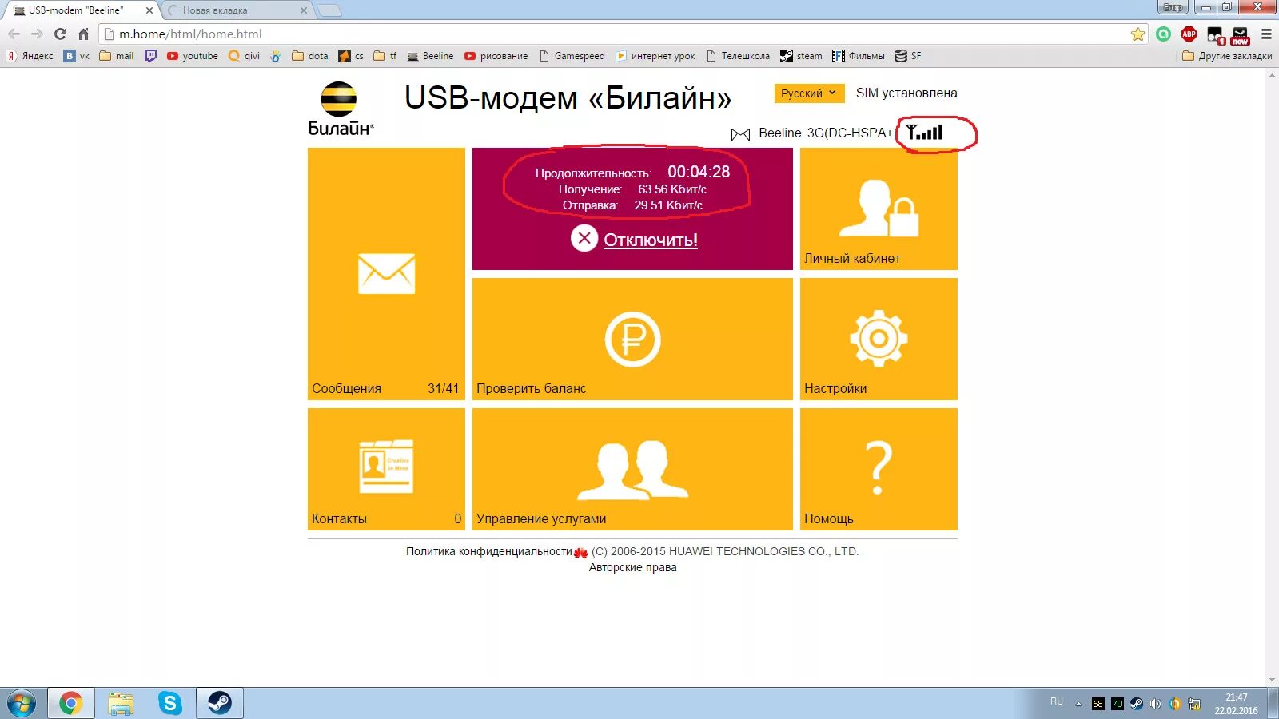Open the Телешкола bookmark
1279x719 pixels.
click(x=738, y=56)
